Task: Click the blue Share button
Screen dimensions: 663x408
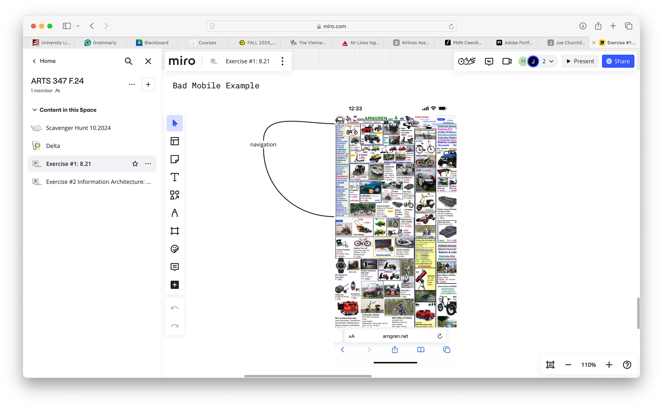Action: pyautogui.click(x=618, y=61)
